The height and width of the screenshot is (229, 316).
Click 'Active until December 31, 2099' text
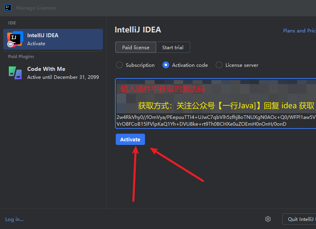tap(63, 77)
